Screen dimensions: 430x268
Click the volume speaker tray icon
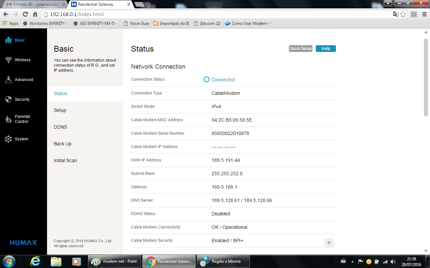(393, 261)
